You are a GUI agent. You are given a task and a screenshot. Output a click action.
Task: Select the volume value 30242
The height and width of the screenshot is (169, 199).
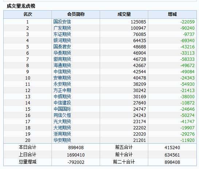coord(139,91)
